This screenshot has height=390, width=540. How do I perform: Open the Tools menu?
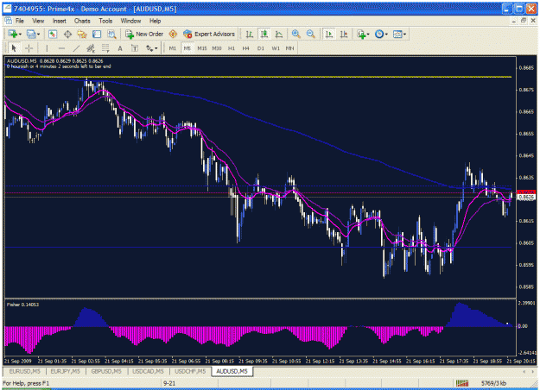(x=105, y=21)
